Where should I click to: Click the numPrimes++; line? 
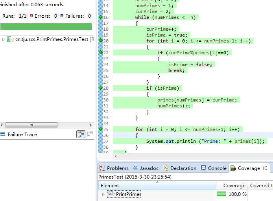click(x=173, y=106)
